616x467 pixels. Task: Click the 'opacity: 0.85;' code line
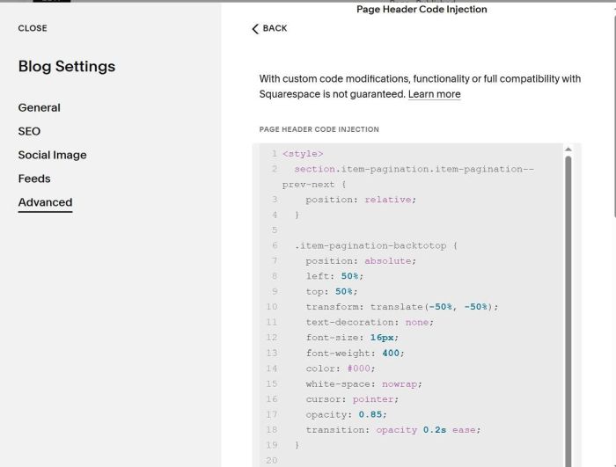(346, 414)
